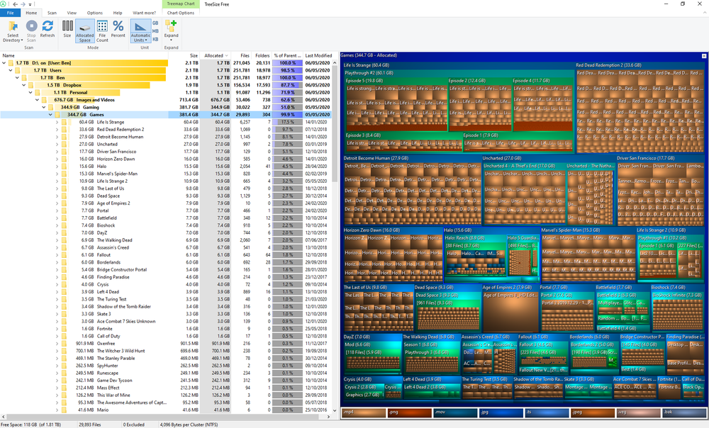The height and width of the screenshot is (428, 709).
Task: Set unit to KB
Action: point(155,39)
